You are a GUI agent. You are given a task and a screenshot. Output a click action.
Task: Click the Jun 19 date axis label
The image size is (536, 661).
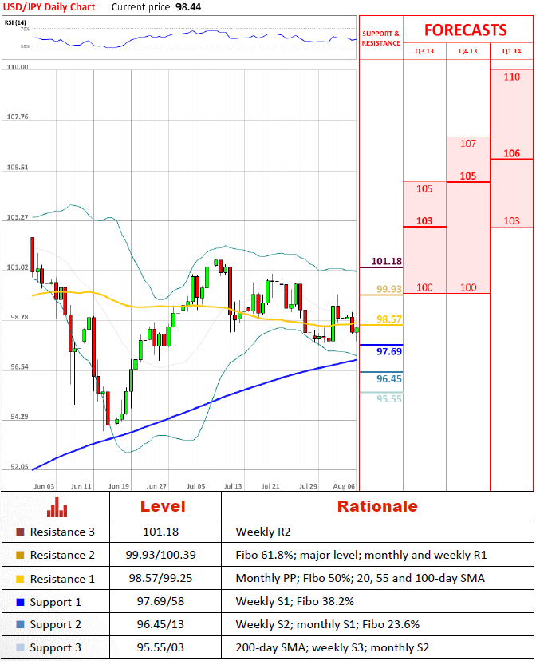119,486
